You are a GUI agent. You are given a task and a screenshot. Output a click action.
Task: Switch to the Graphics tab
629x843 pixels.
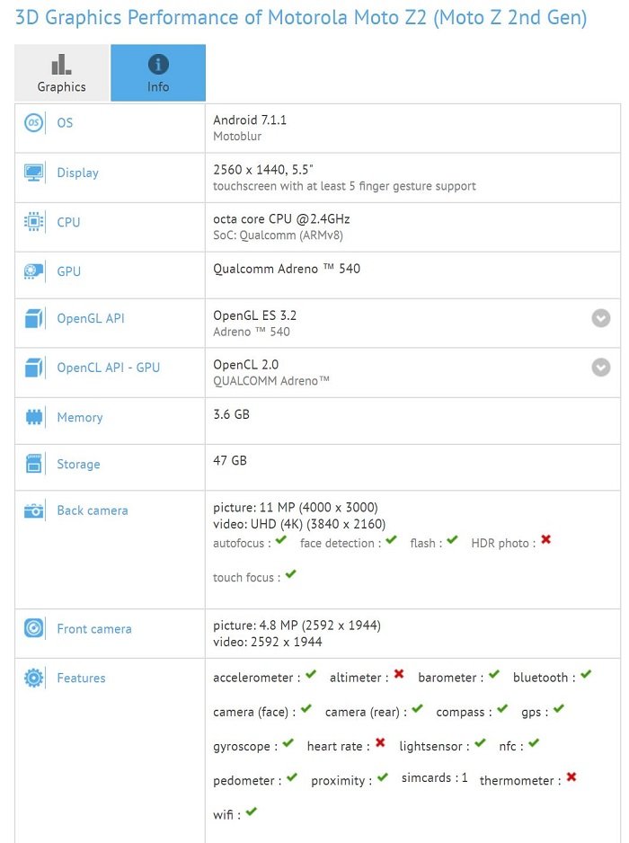[x=60, y=73]
